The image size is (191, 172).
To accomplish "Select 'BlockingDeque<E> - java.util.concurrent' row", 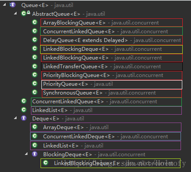I will (94, 154).
